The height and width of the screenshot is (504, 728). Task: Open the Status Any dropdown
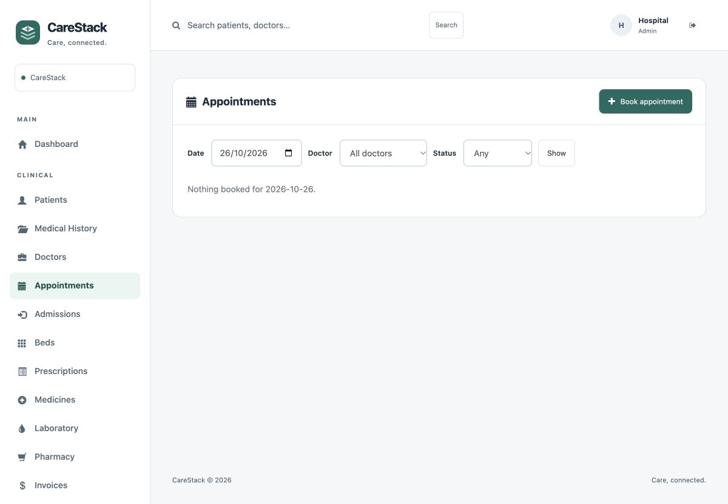point(497,153)
